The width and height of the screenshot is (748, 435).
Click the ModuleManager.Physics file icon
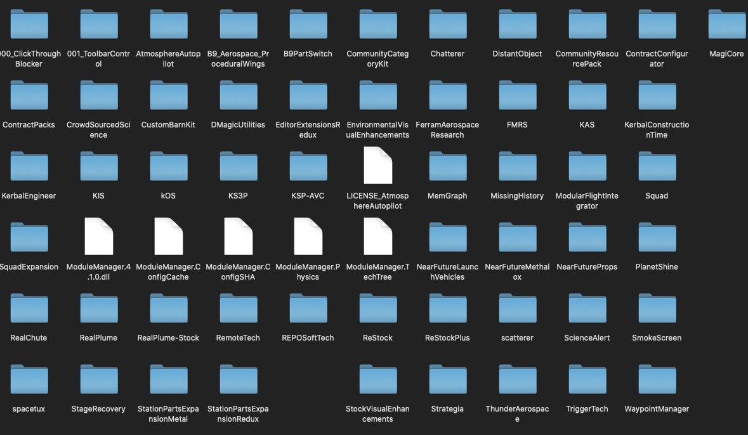308,236
